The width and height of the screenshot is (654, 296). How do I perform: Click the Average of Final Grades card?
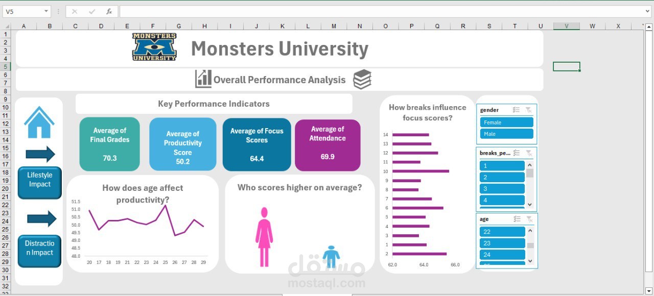click(x=109, y=144)
